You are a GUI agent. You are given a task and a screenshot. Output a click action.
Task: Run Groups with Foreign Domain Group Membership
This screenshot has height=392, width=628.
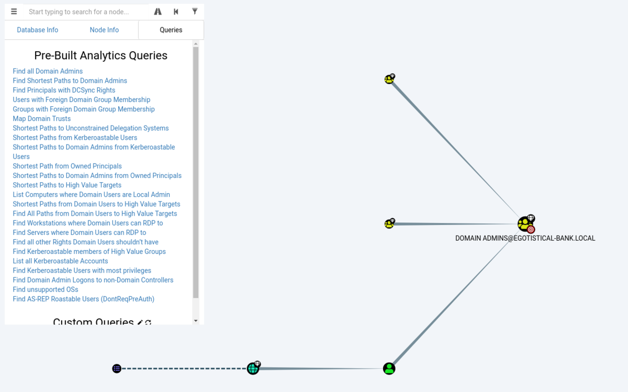point(84,109)
